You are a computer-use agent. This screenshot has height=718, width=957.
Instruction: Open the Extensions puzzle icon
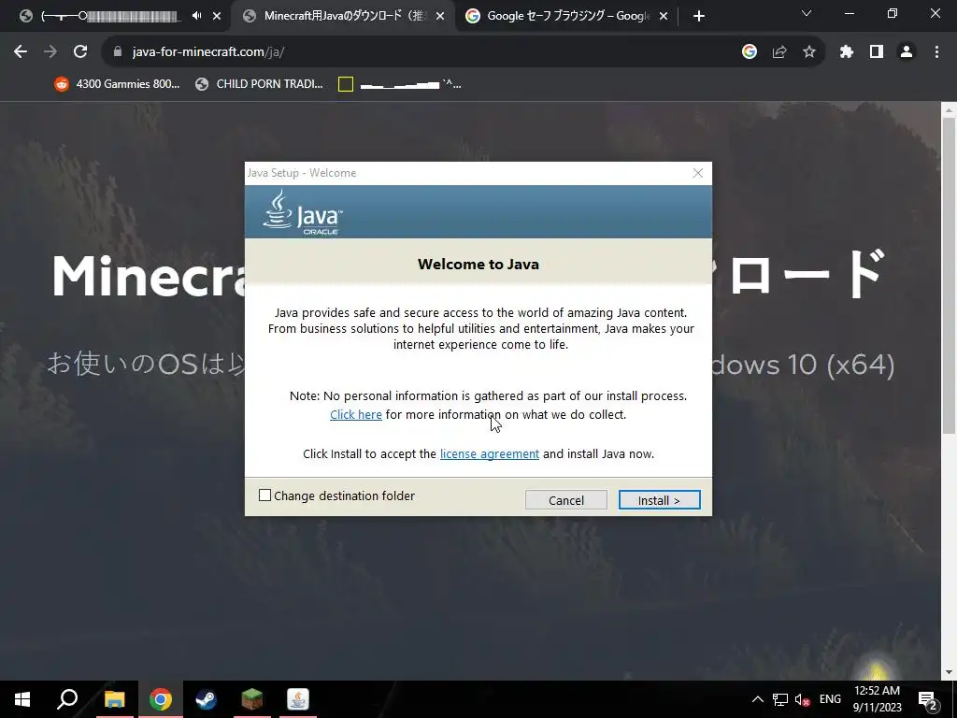[x=847, y=52]
